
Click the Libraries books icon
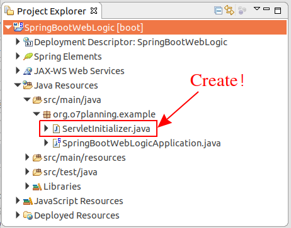pos(37,187)
